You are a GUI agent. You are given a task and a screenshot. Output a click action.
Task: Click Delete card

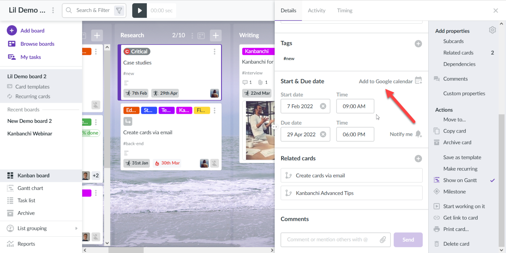coord(456,244)
